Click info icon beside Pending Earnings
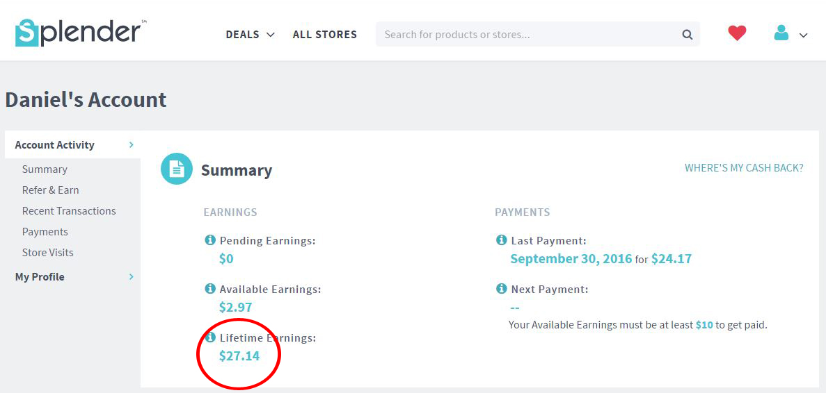 pyautogui.click(x=209, y=240)
